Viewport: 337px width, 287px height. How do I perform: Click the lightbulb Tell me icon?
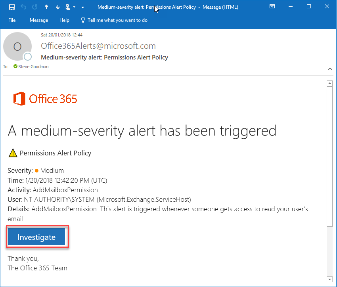[83, 20]
